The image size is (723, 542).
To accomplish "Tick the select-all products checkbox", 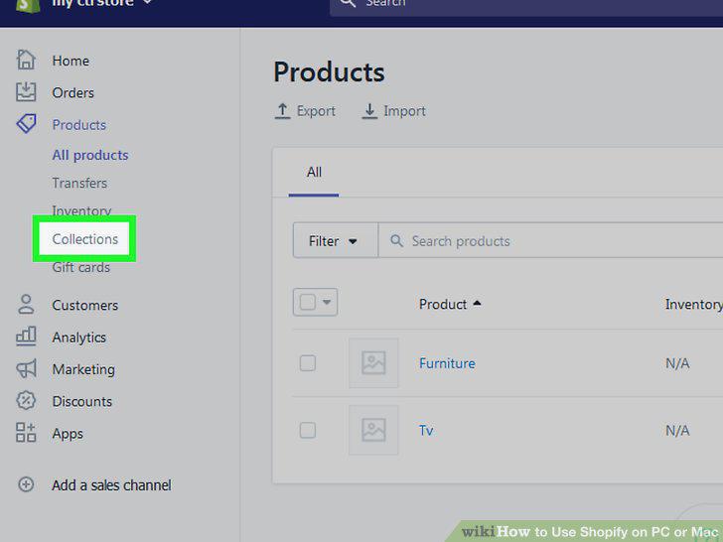I will pos(308,303).
